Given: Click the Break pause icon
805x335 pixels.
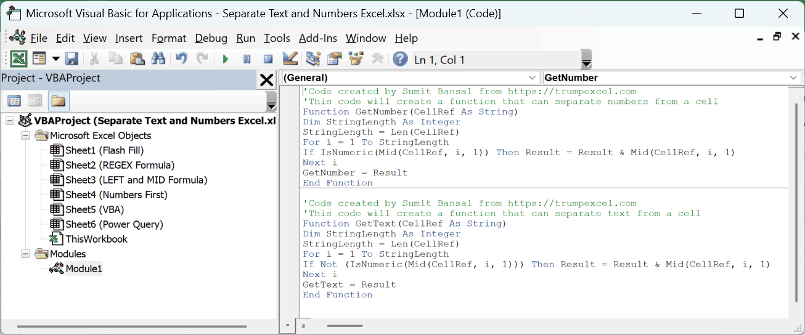Looking at the screenshot, I should [x=247, y=59].
